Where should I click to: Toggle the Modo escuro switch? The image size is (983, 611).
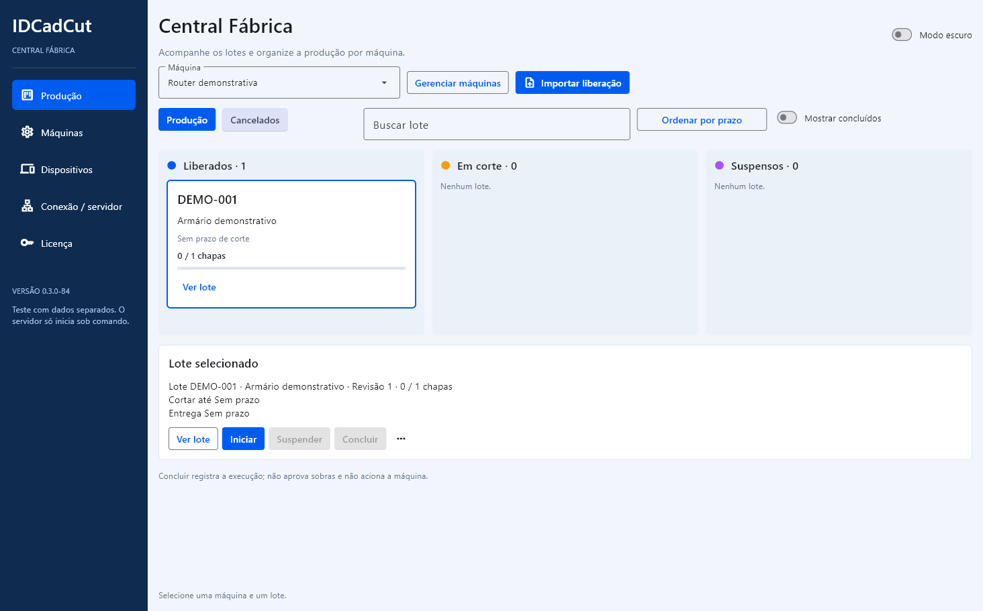[902, 35]
